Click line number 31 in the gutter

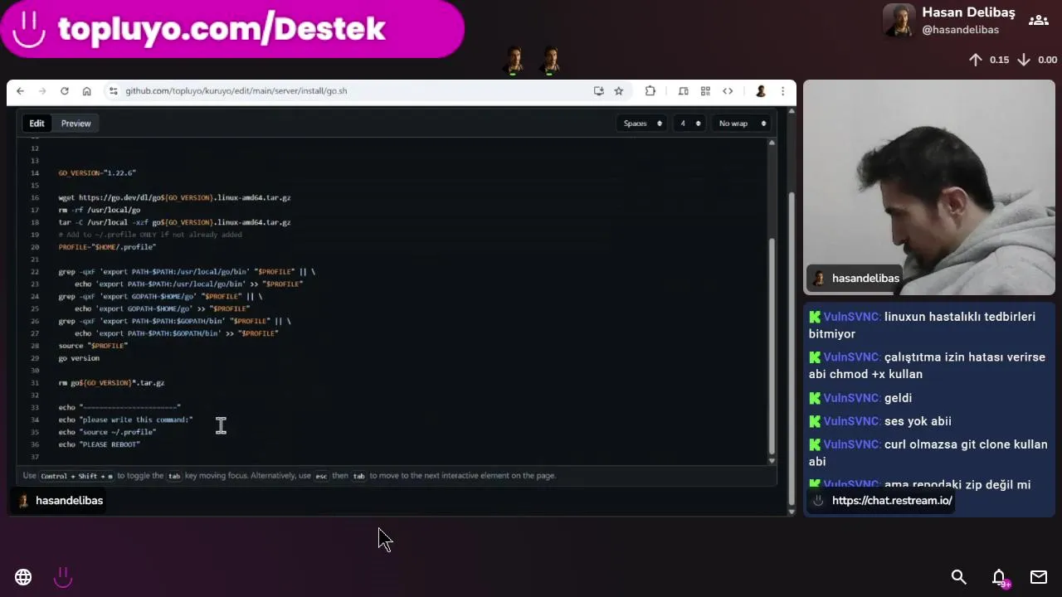point(35,383)
